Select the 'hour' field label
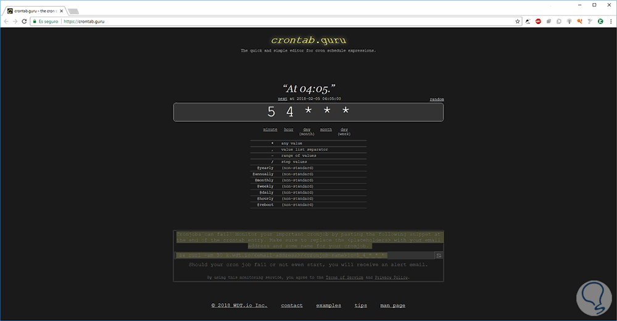This screenshot has width=617, height=321. 289,129
